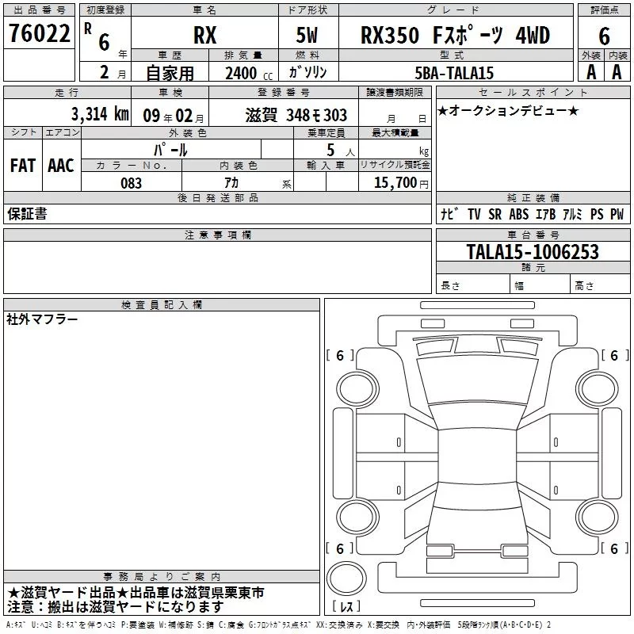Click TV in genuine equipment row
The width and height of the screenshot is (634, 634).
point(474,214)
